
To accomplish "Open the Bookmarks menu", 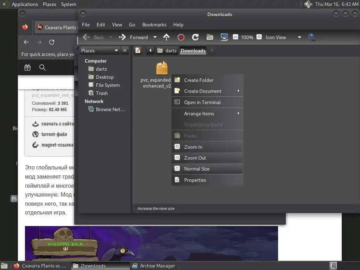I will (154, 25).
